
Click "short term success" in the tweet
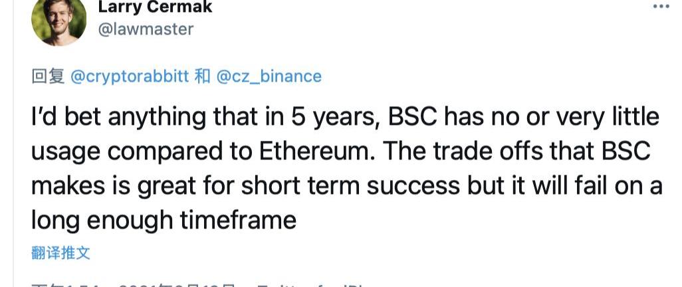(346, 185)
